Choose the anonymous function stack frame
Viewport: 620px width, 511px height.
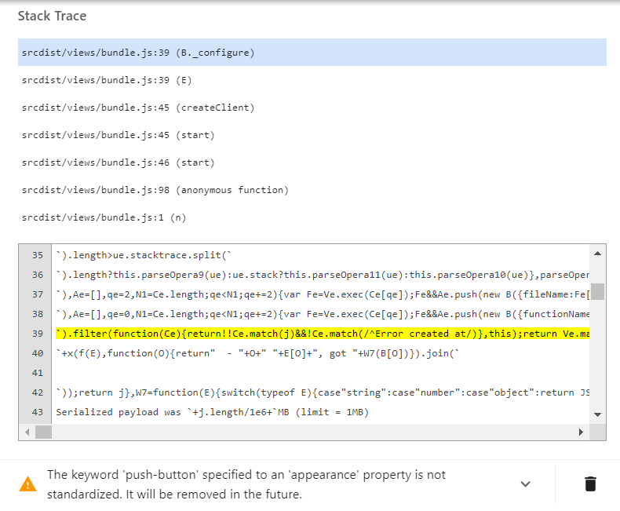tap(155, 190)
